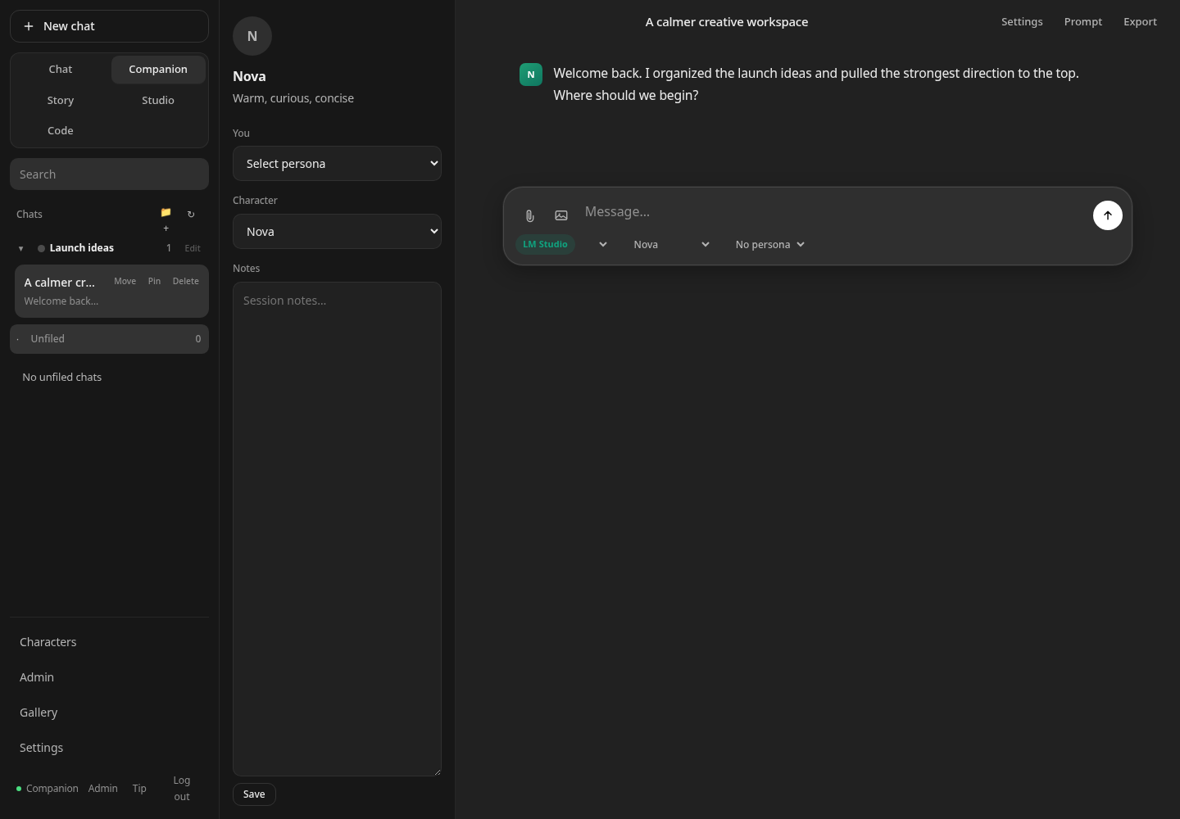Click the Session notes text area
This screenshot has width=1180, height=819.
point(337,529)
